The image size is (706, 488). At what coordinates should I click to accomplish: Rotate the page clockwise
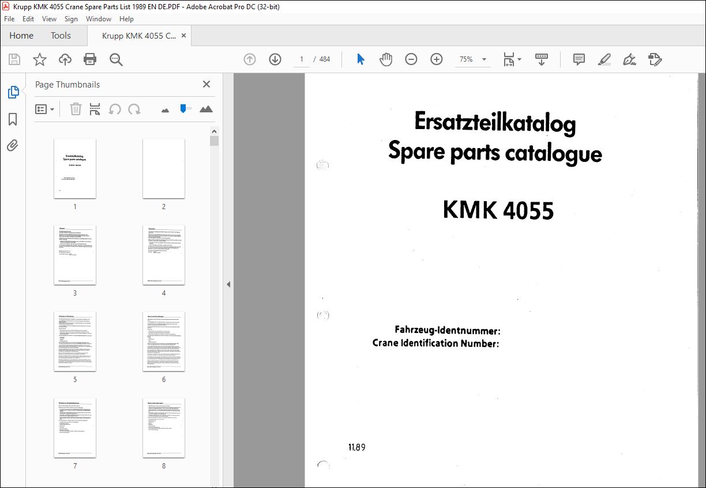(134, 109)
